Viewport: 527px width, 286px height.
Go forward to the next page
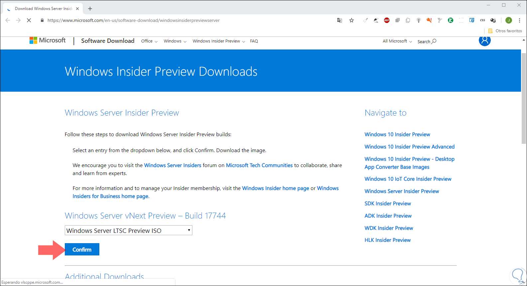pos(18,20)
